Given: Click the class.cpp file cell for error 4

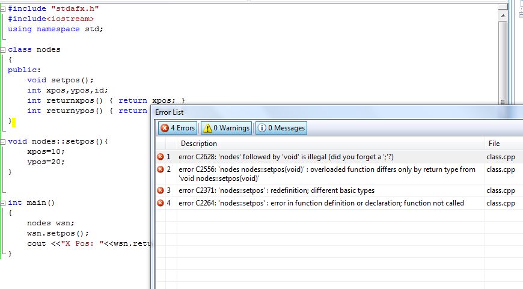Looking at the screenshot, I should [x=501, y=203].
